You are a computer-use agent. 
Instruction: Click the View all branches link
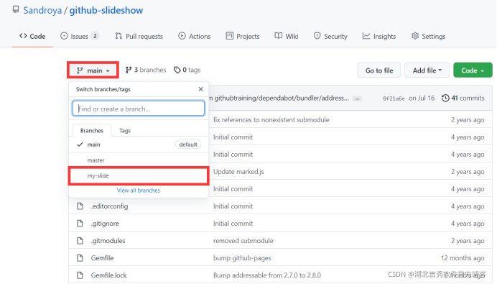[x=139, y=191]
